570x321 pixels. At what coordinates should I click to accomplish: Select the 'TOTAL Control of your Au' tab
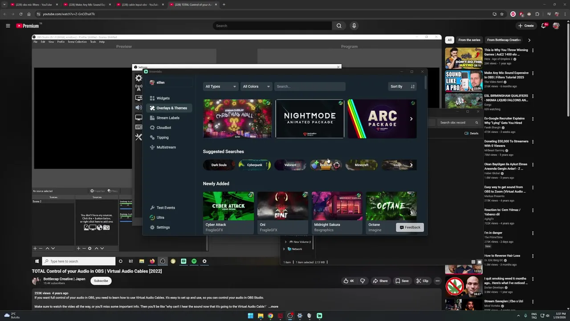coord(193,4)
